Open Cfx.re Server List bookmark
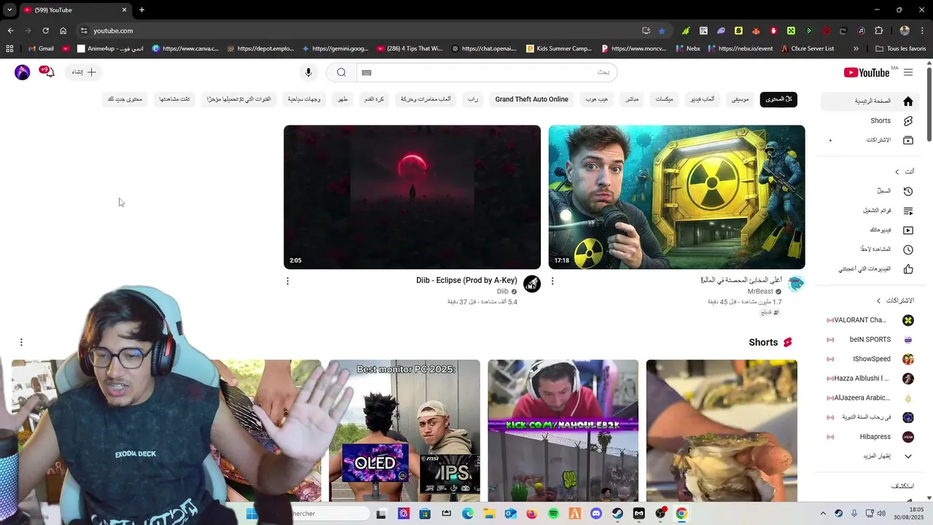The height and width of the screenshot is (525, 933). coord(808,49)
